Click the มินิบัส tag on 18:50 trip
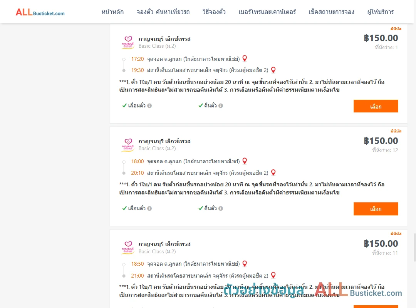This screenshot has width=416, height=308. [x=396, y=233]
